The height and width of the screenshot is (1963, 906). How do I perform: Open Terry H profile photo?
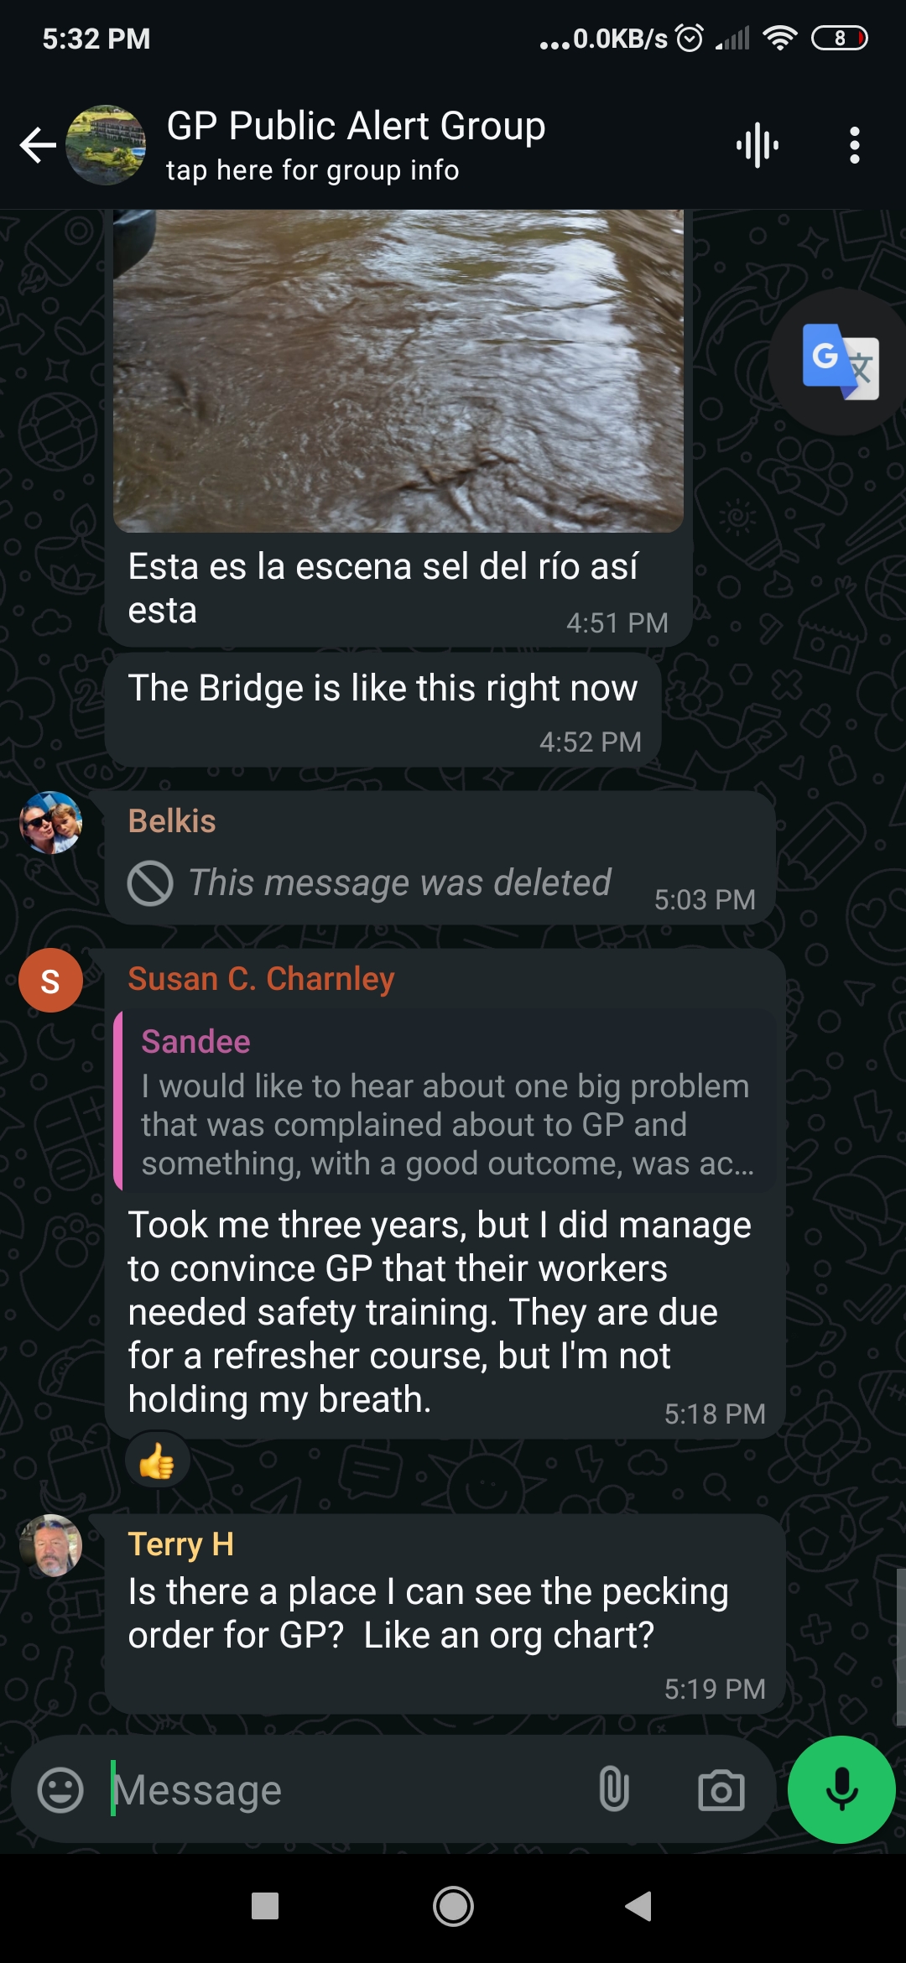51,1545
